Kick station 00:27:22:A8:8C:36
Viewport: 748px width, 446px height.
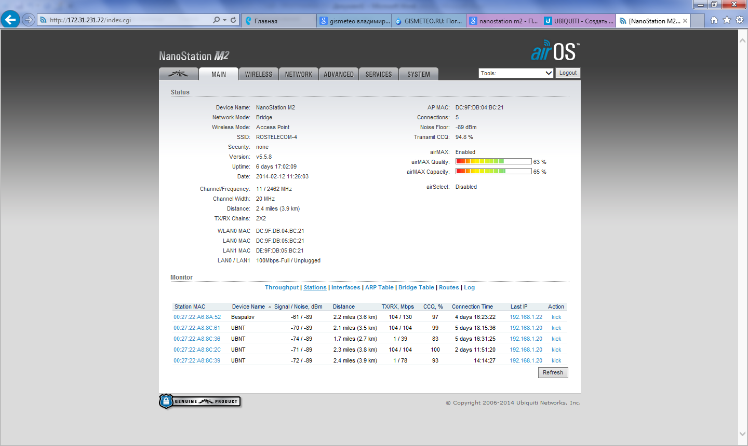(x=556, y=339)
